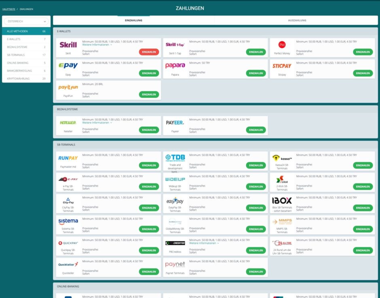Select the Sticpay logo

click(282, 66)
